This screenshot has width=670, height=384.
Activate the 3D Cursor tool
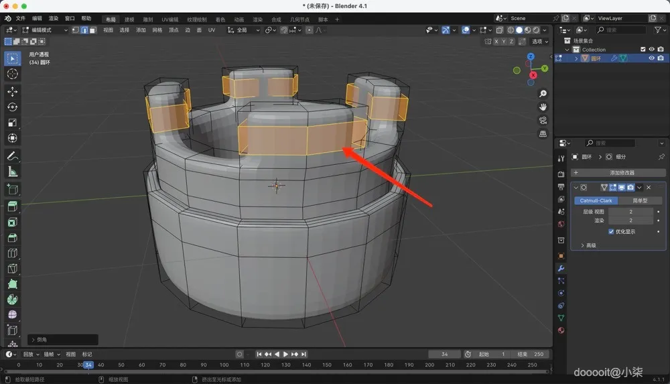[12, 74]
